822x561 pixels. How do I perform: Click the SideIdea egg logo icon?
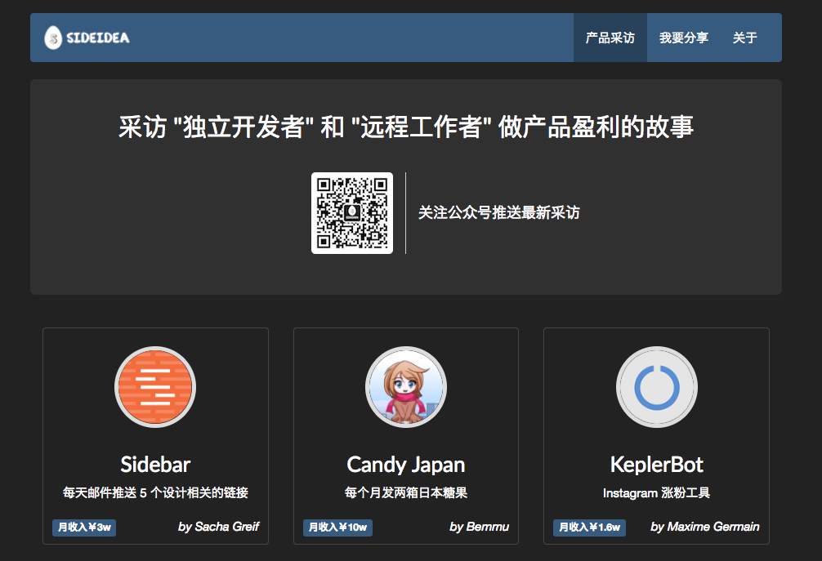click(x=53, y=38)
